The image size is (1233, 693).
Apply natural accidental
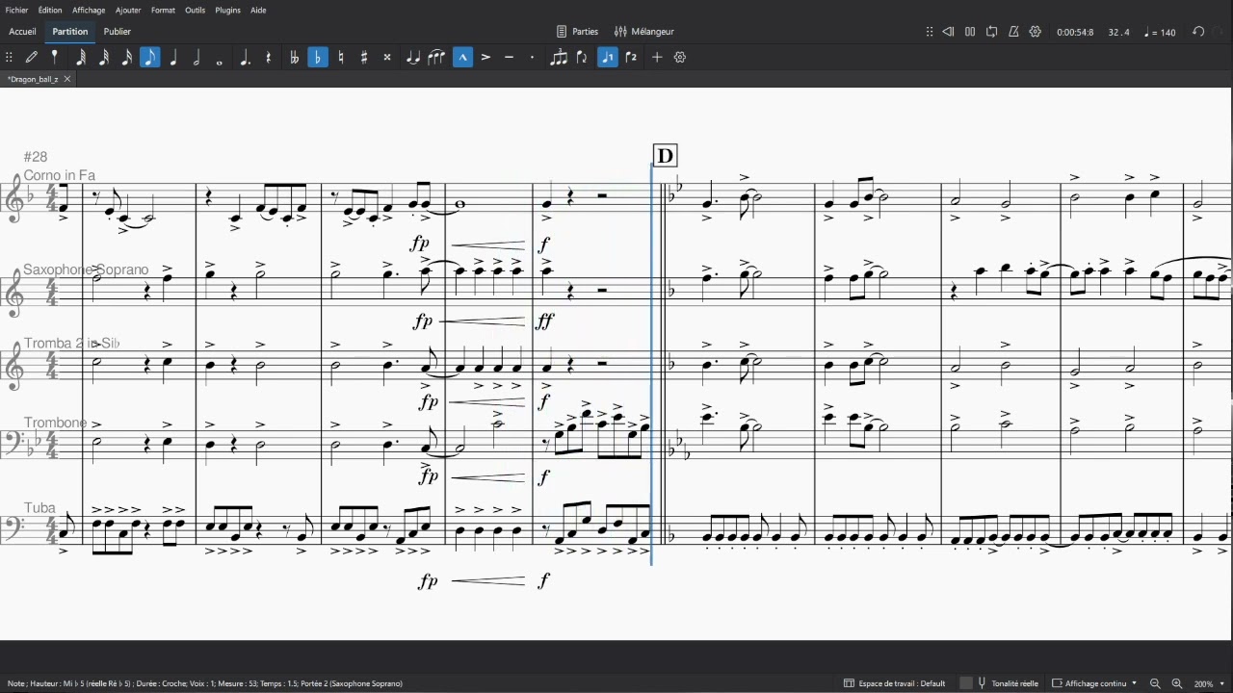coord(341,58)
